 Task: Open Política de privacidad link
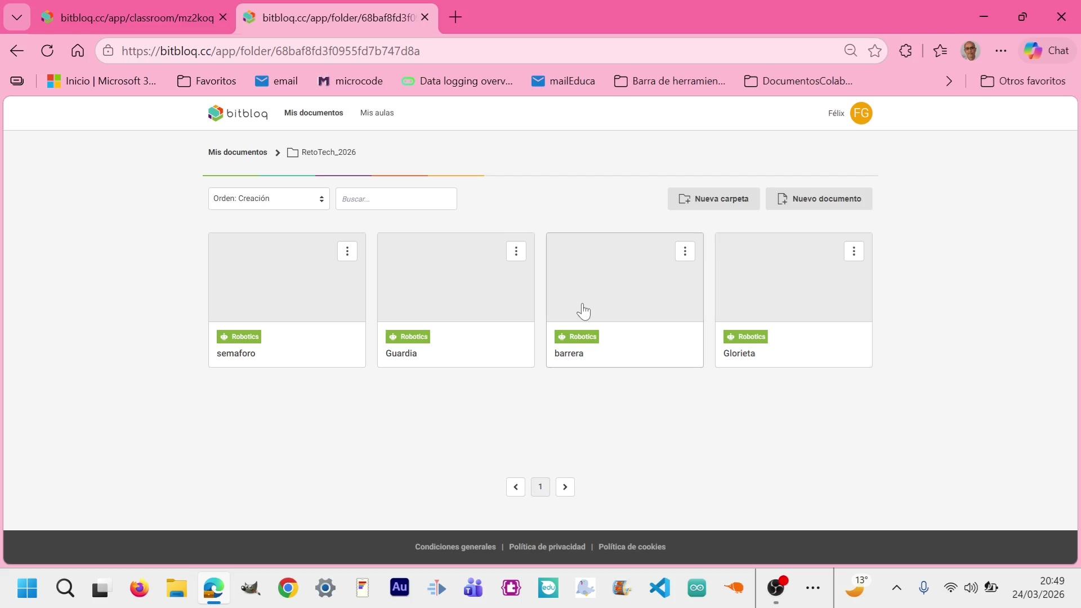[x=547, y=547]
